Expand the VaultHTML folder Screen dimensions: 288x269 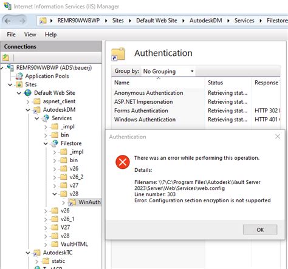46,245
